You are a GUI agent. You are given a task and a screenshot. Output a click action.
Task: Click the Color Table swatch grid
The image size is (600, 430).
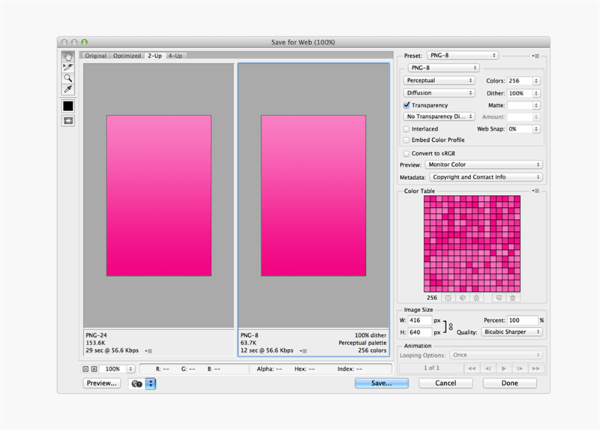(472, 244)
